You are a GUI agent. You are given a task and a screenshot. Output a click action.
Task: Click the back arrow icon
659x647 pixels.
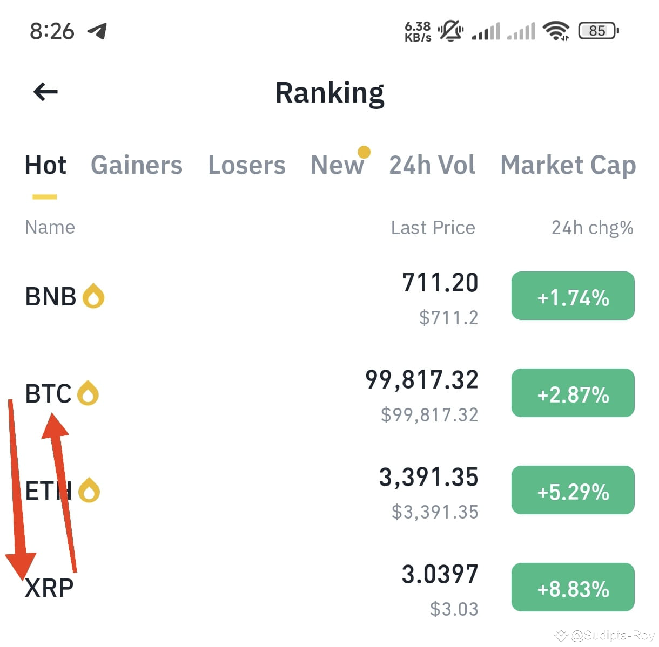coord(45,91)
